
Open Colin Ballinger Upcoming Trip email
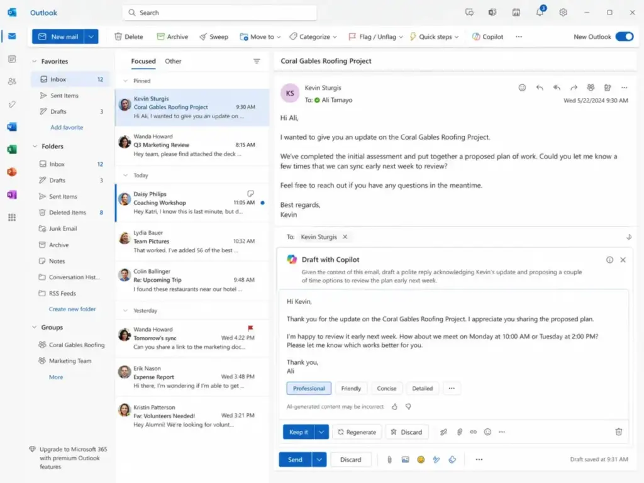point(192,280)
